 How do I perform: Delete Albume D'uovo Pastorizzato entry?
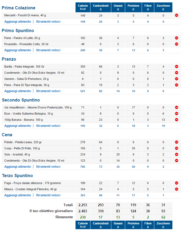coord(176,107)
